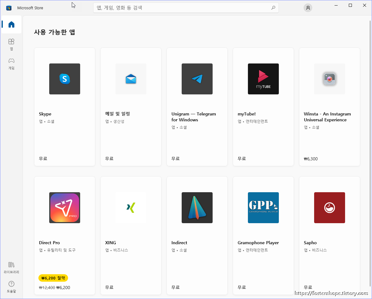Click the Sapho app icon

coord(330,208)
